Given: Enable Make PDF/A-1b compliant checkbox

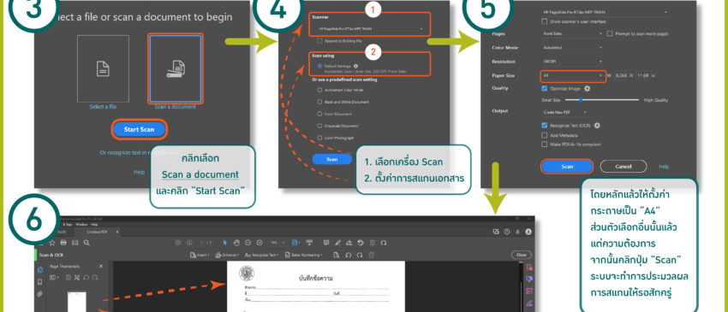Looking at the screenshot, I should (x=544, y=144).
